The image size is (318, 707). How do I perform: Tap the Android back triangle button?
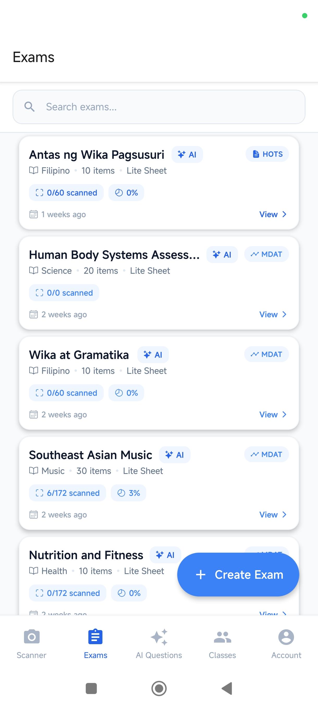[x=227, y=688]
